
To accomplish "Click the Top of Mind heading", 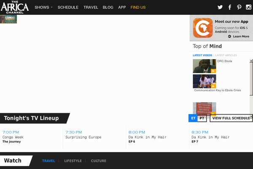I will (207, 46).
